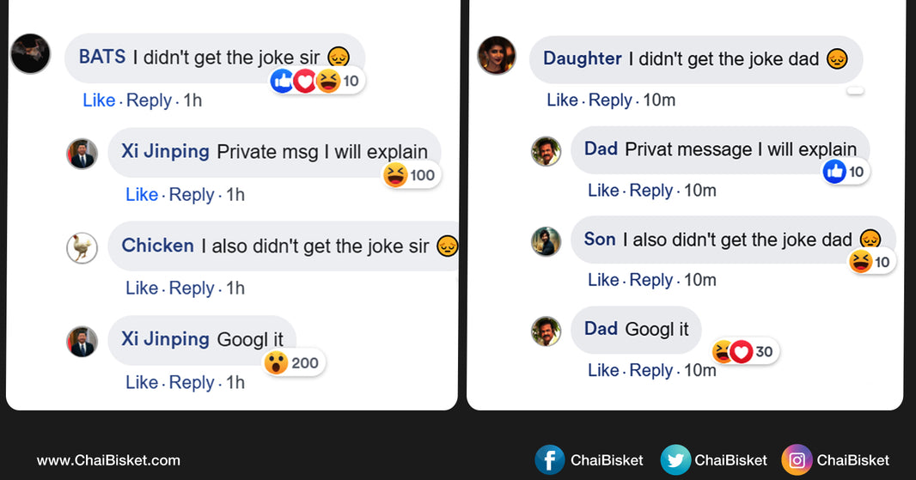Click the blue thumbs-up reaction on Dad's comment
The height and width of the screenshot is (480, 916).
click(834, 172)
